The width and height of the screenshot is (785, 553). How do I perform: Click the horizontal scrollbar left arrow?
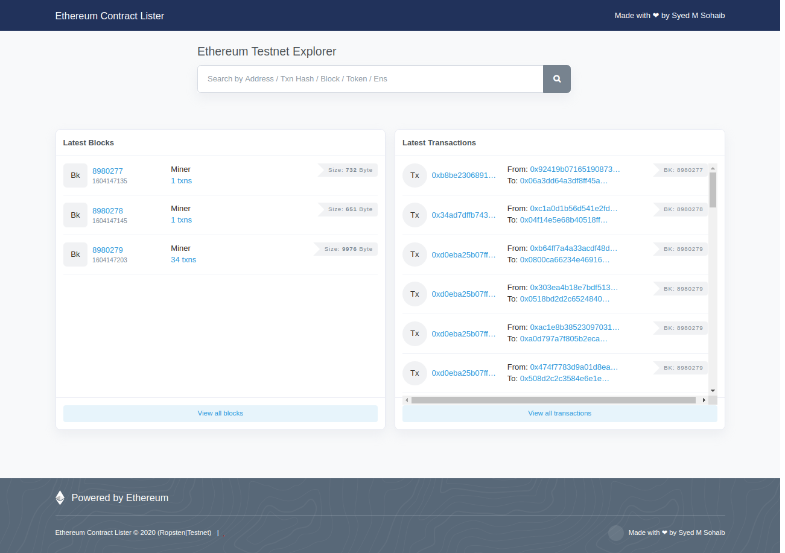407,400
